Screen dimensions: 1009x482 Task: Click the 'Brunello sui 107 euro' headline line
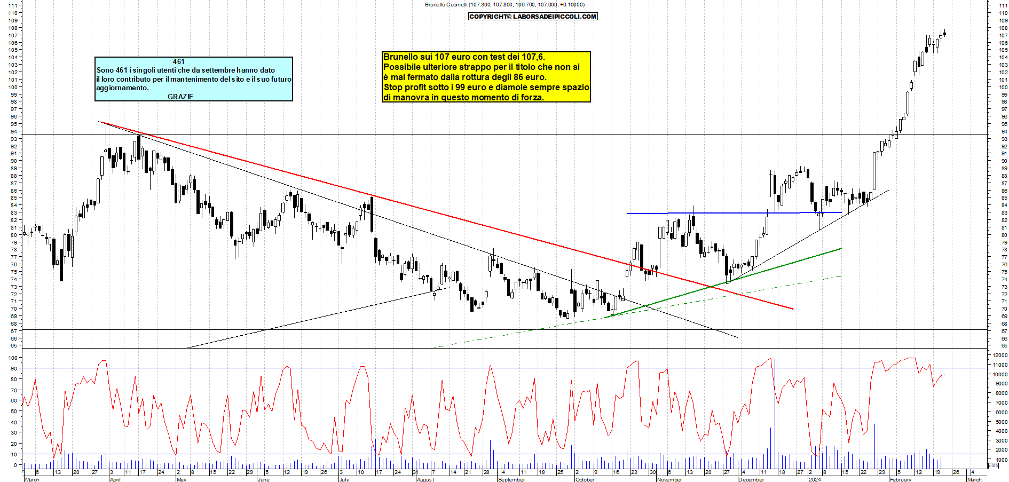tap(464, 57)
